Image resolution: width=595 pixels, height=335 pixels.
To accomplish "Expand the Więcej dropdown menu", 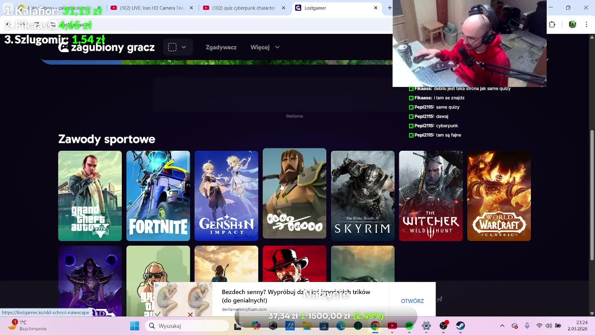I will (265, 47).
